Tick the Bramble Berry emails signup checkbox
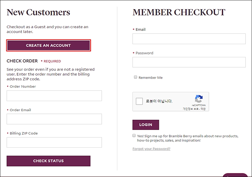Image resolution: width=252 pixels, height=177 pixels. (x=134, y=135)
